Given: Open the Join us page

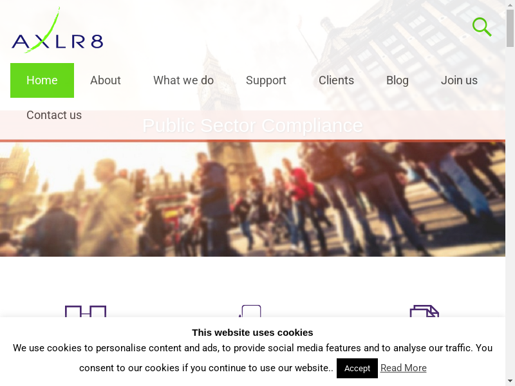Looking at the screenshot, I should click(x=459, y=80).
